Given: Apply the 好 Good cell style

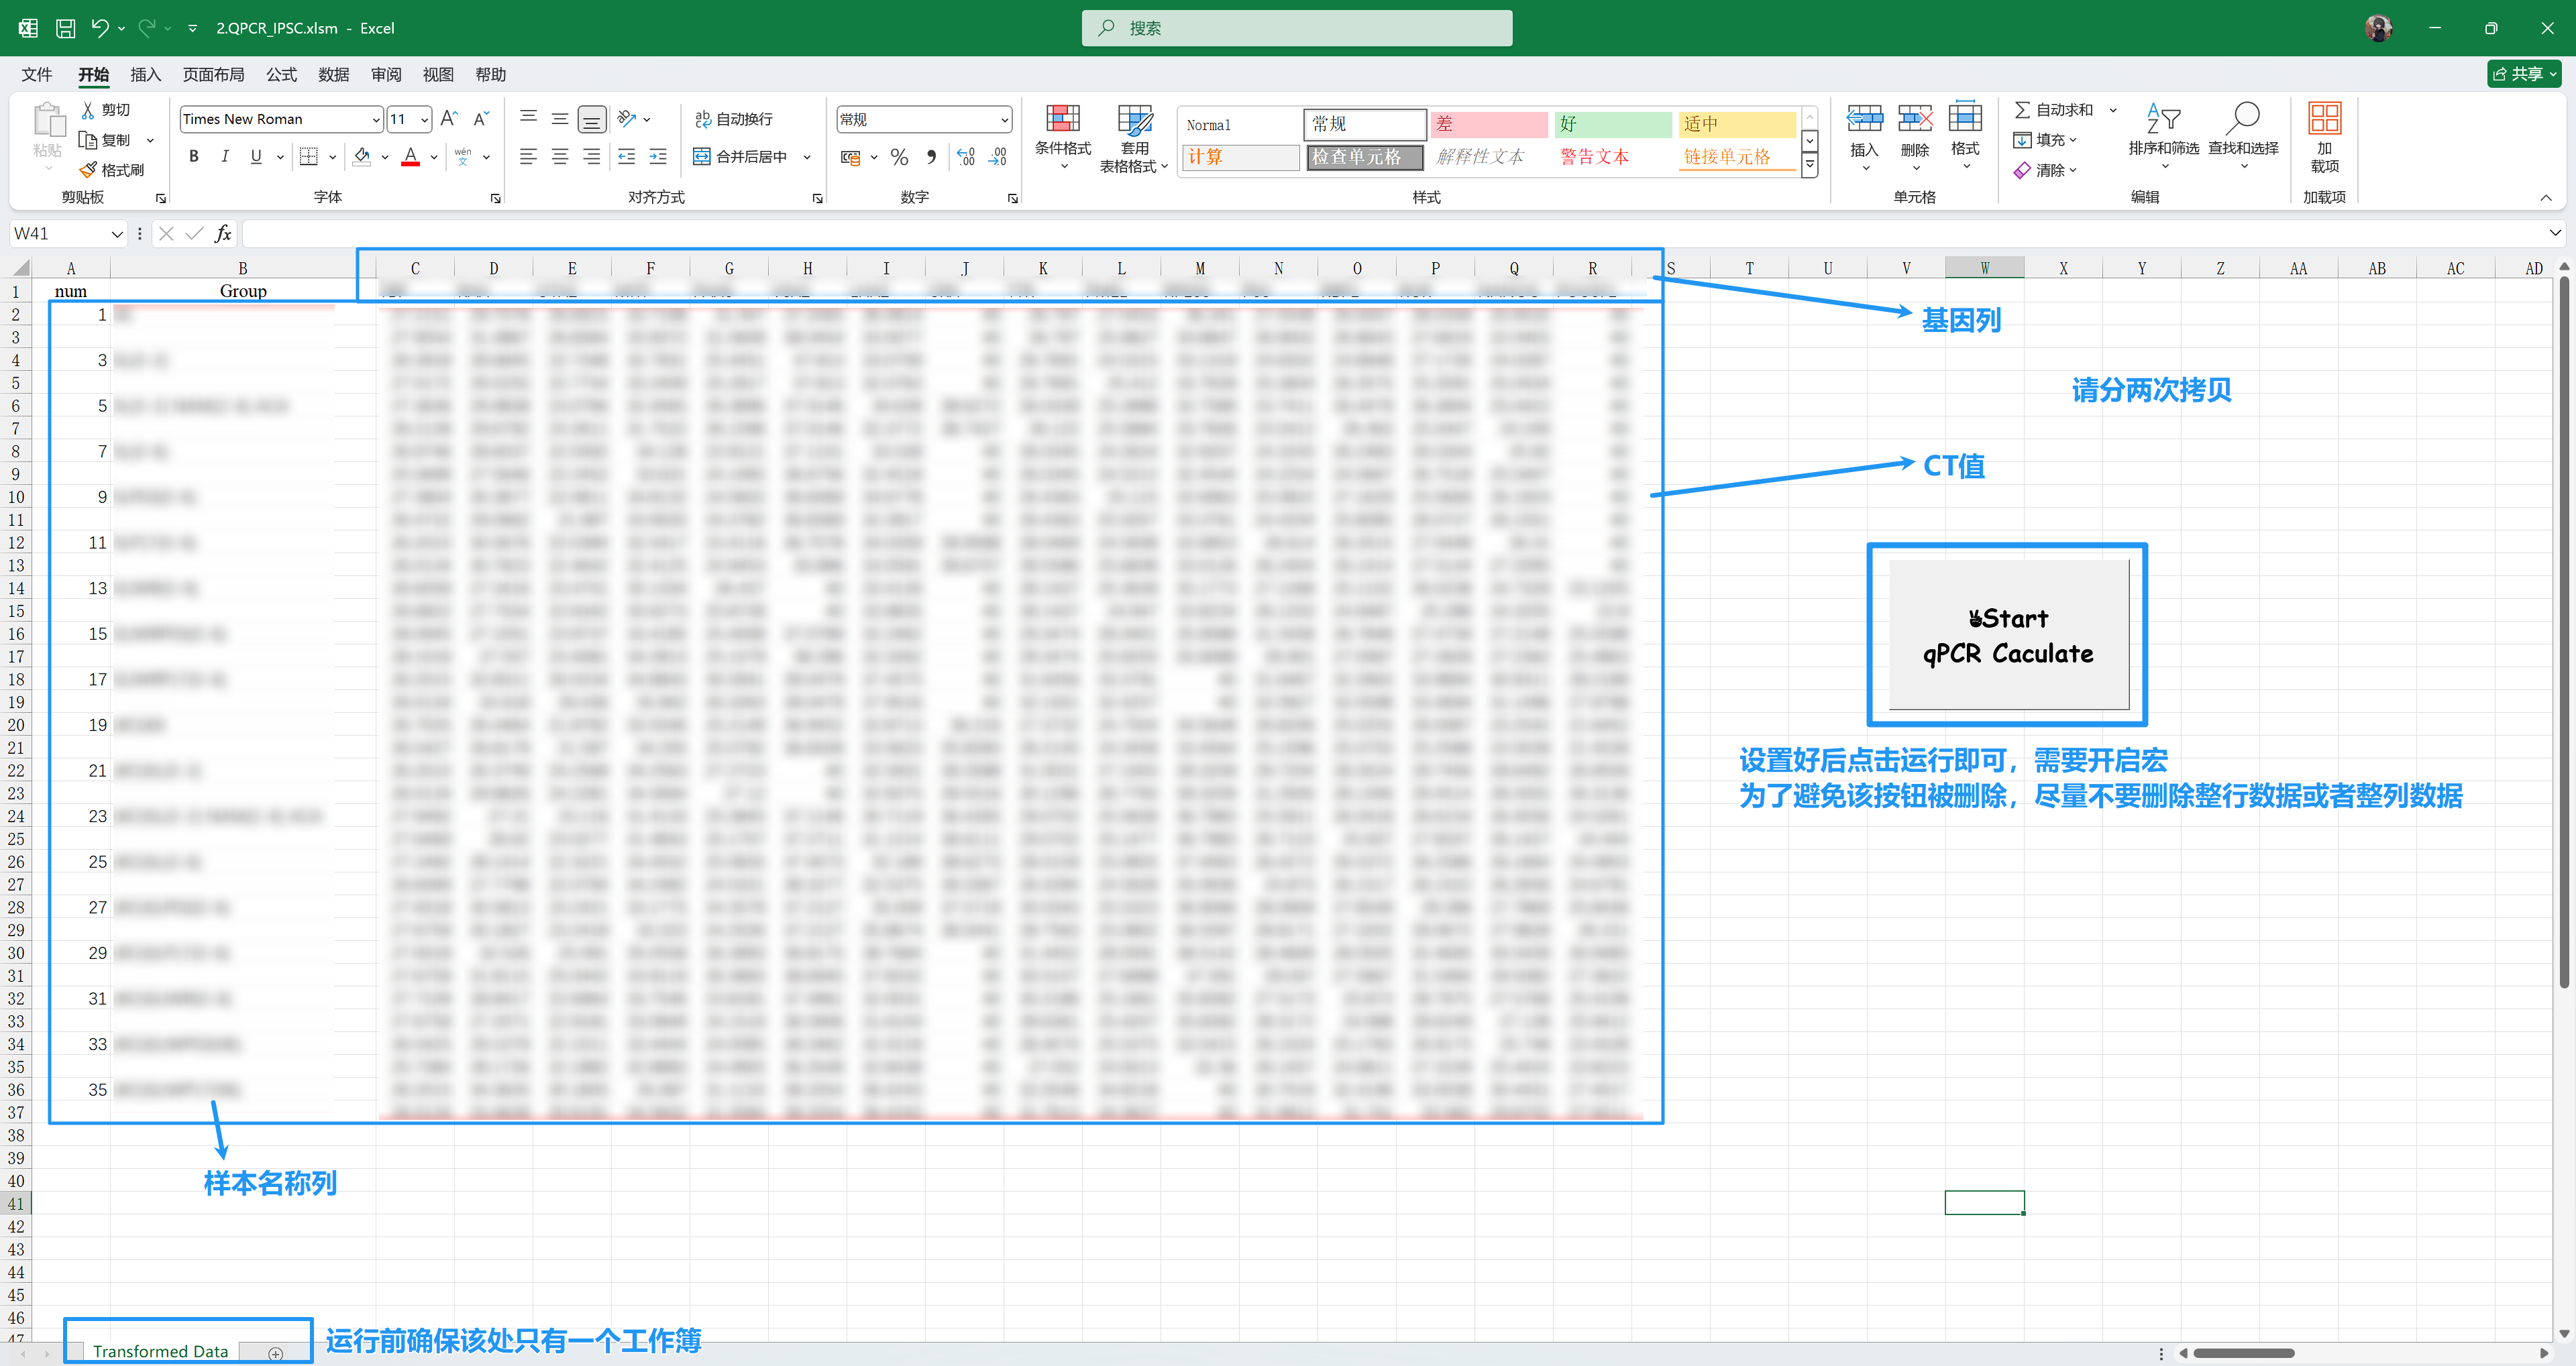Looking at the screenshot, I should [x=1612, y=124].
